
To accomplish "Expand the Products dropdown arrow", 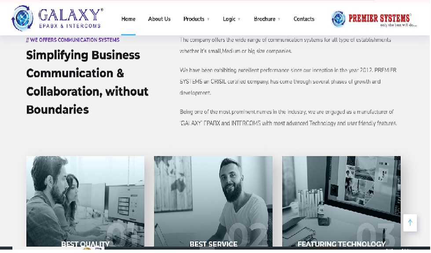I will coord(208,19).
